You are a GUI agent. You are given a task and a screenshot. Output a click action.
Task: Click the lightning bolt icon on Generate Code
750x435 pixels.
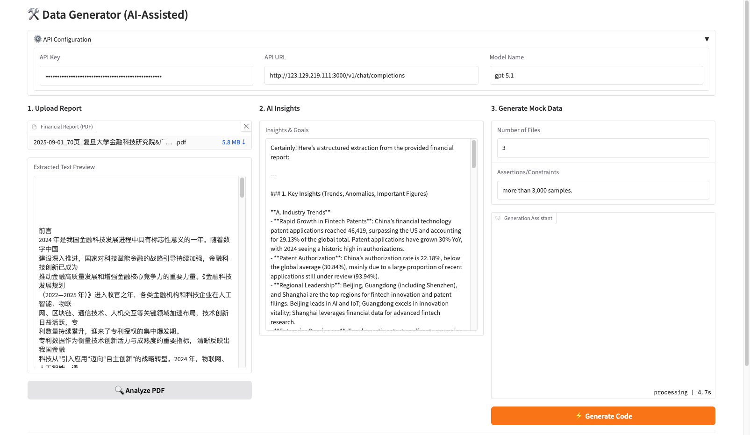click(579, 416)
